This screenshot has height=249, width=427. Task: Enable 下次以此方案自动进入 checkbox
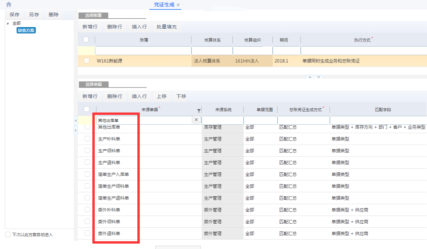(8, 234)
